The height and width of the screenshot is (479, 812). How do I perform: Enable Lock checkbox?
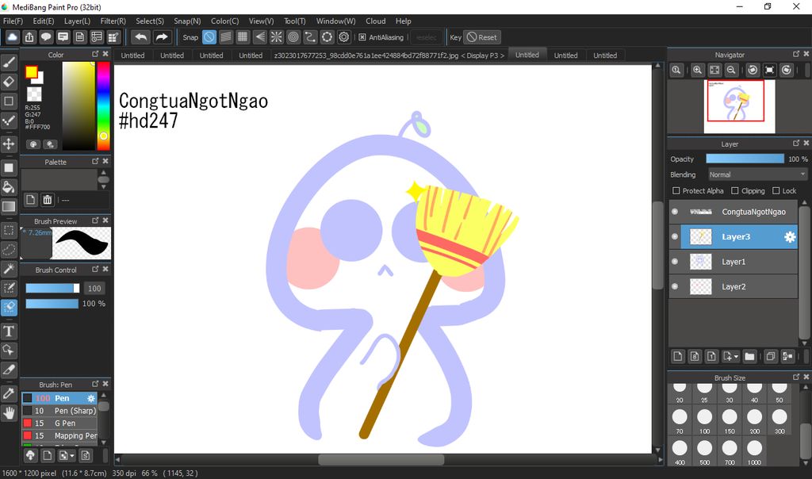[776, 190]
